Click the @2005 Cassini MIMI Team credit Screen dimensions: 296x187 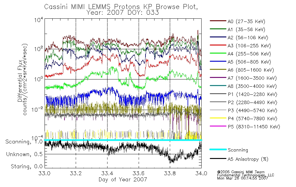click(241, 172)
